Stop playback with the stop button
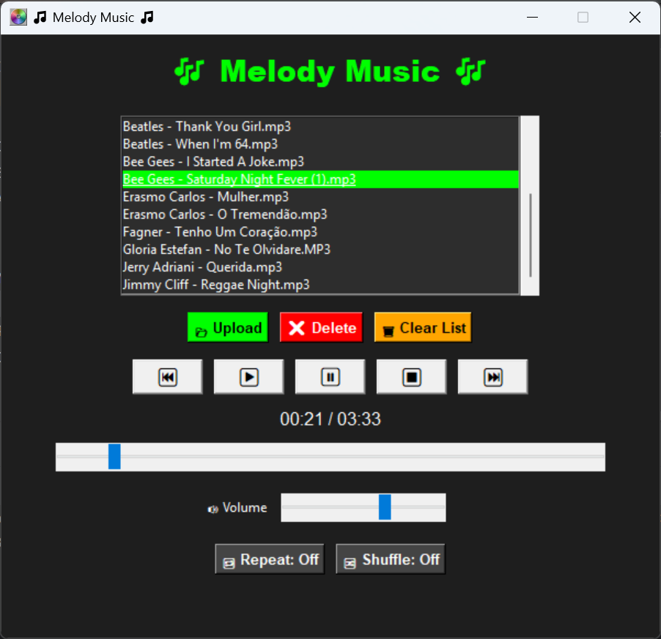Viewport: 661px width, 639px height. pyautogui.click(x=411, y=377)
